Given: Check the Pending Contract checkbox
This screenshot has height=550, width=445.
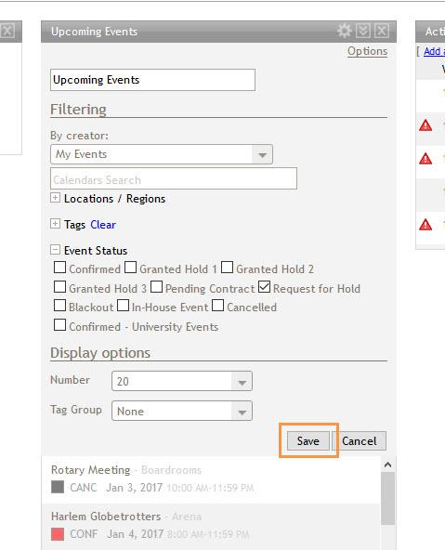Looking at the screenshot, I should 156,287.
